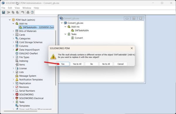Click the Categories icon

pos(17,38)
